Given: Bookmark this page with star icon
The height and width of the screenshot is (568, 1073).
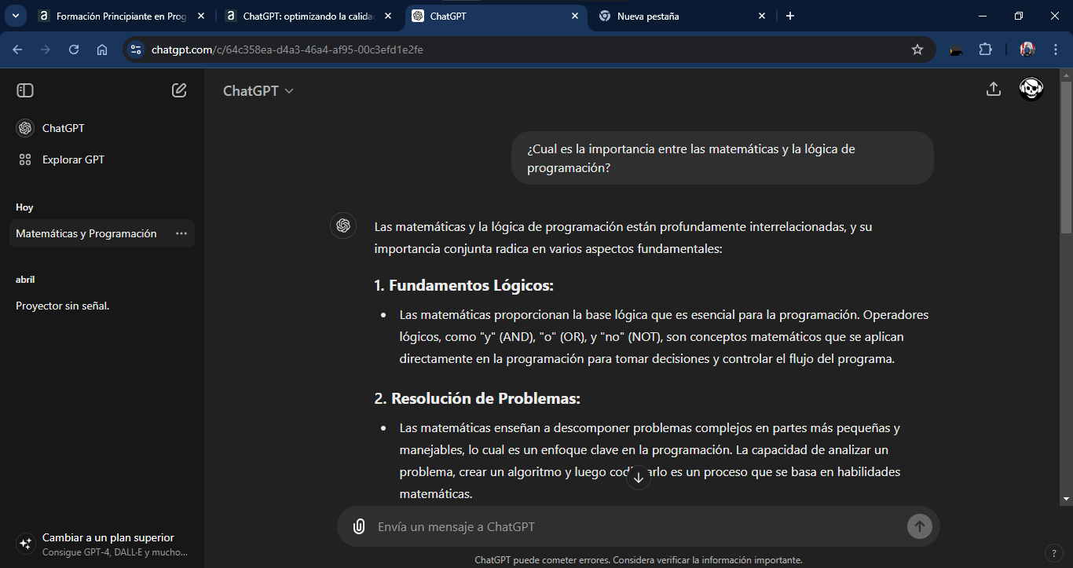Looking at the screenshot, I should 917,49.
